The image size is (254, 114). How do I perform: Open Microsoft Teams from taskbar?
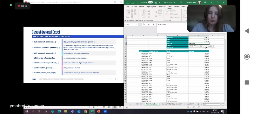[x=72, y=111]
